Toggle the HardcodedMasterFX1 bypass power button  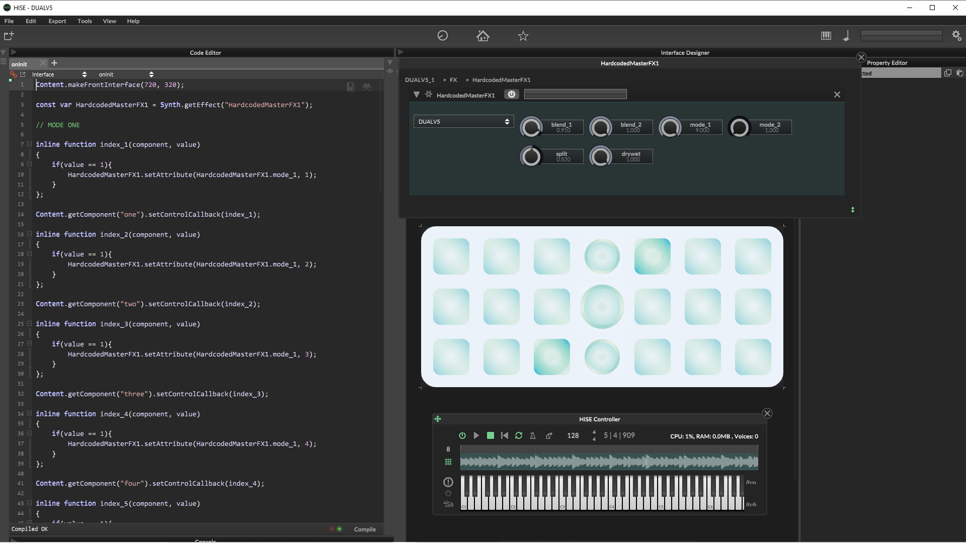click(x=512, y=94)
